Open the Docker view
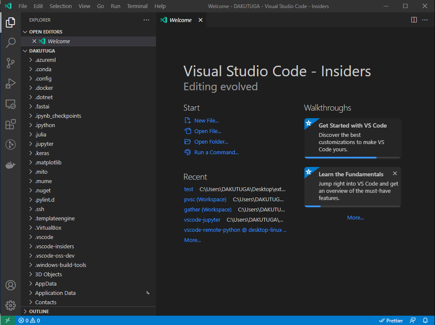The image size is (435, 325). (11, 165)
